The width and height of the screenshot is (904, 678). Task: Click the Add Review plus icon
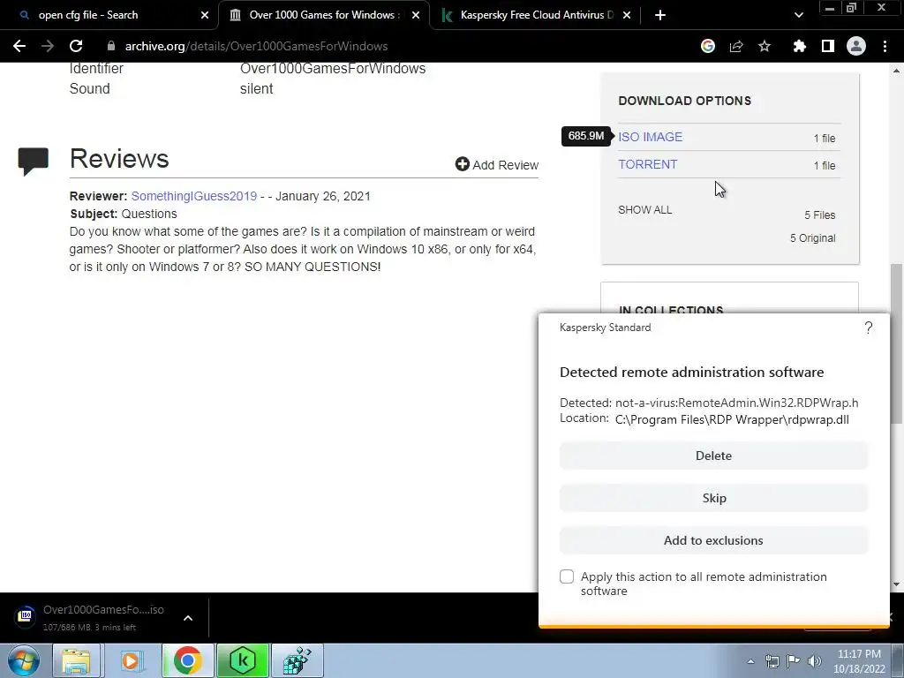click(x=462, y=164)
